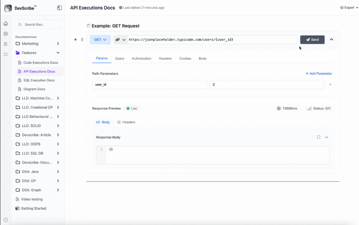Open Settings via the gear icon

(x=6, y=34)
